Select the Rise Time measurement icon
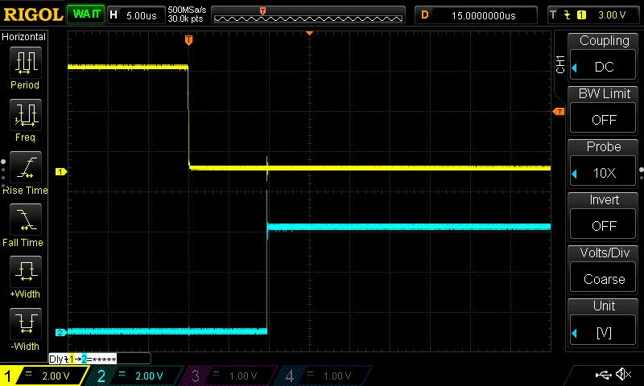The image size is (644, 386). (26, 167)
